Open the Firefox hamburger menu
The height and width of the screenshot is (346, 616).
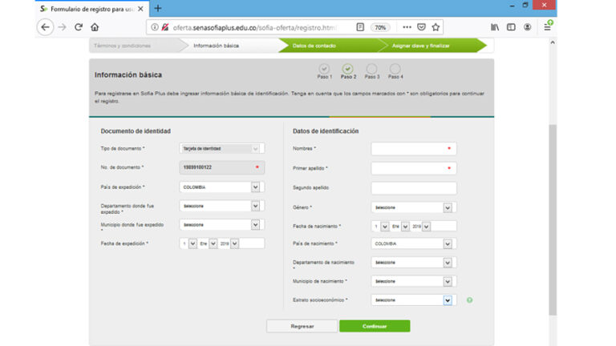click(547, 26)
